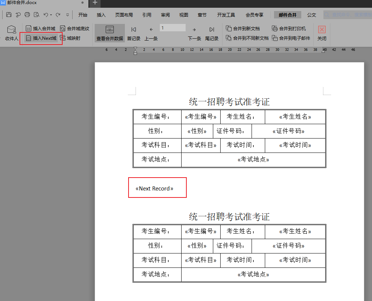Click the second 统一招聘考试准考证 title
Viewport: 372px width, 301px height.
[x=229, y=217]
